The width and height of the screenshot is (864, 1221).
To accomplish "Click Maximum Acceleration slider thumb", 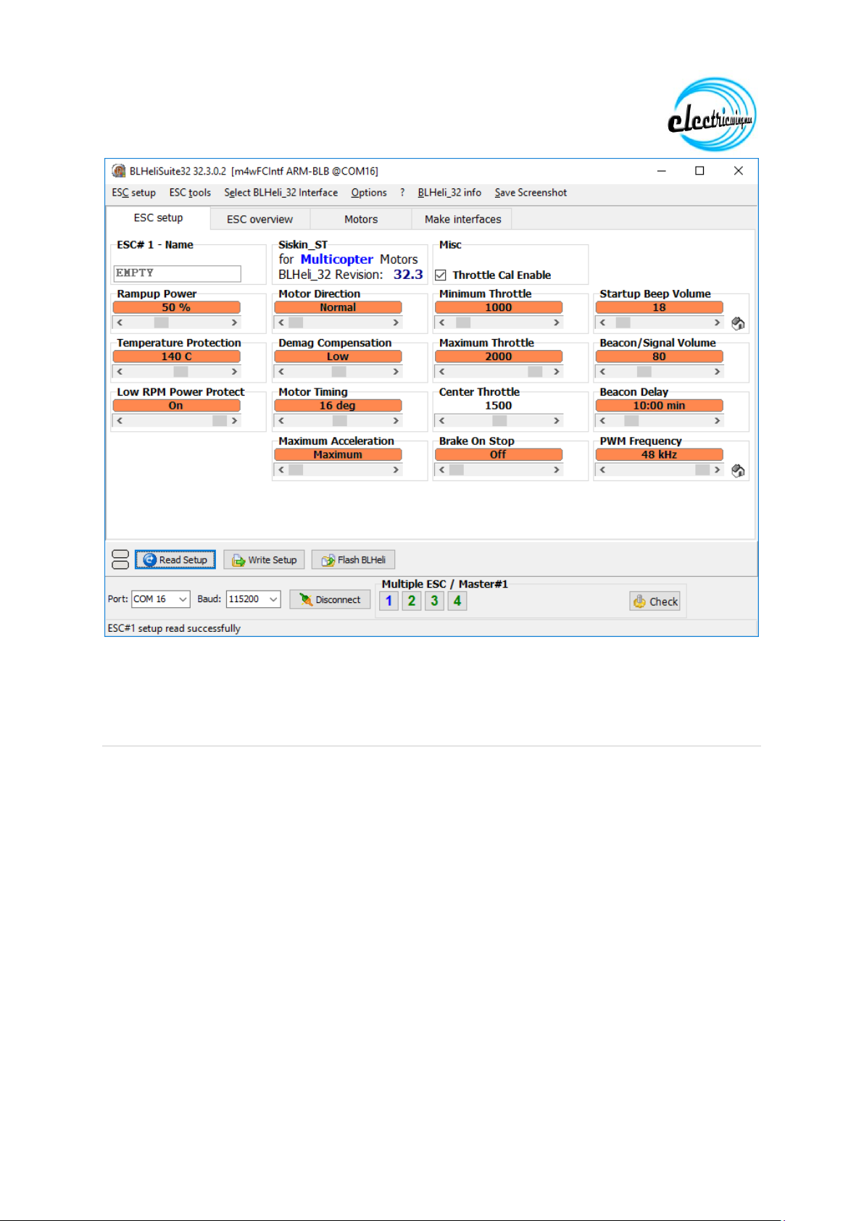I will point(296,470).
